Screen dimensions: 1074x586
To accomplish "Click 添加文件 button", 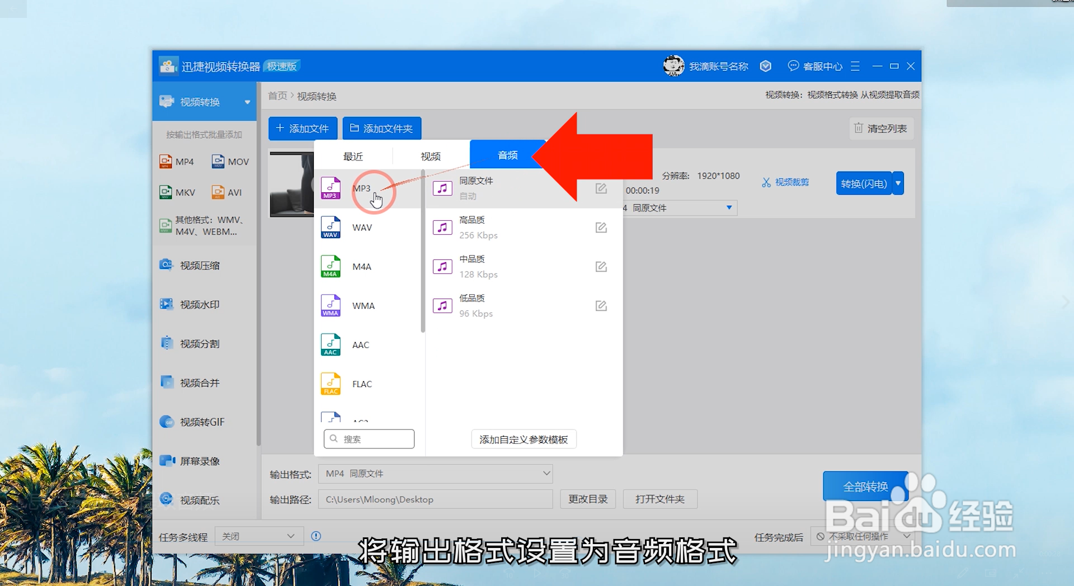I will point(303,128).
